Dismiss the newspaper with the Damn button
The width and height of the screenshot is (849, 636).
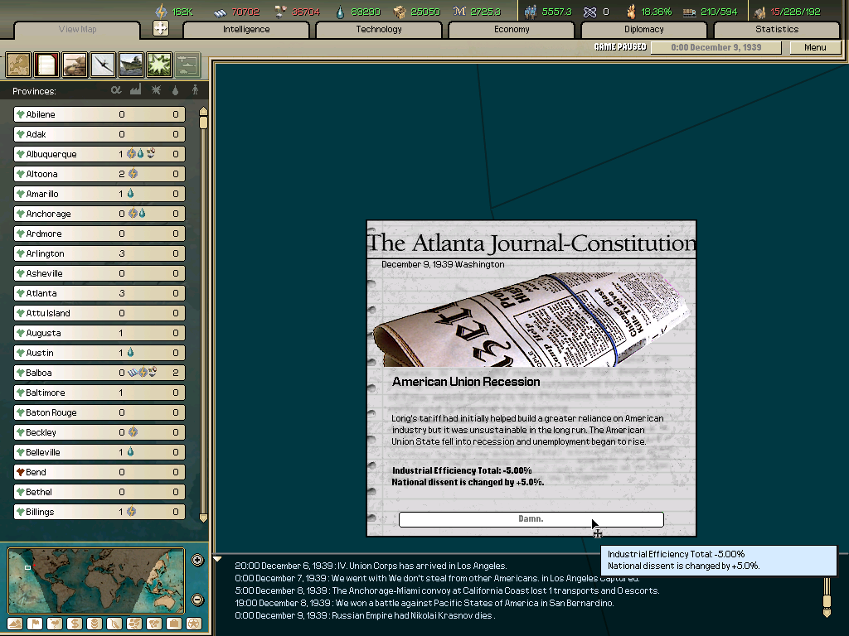(531, 519)
